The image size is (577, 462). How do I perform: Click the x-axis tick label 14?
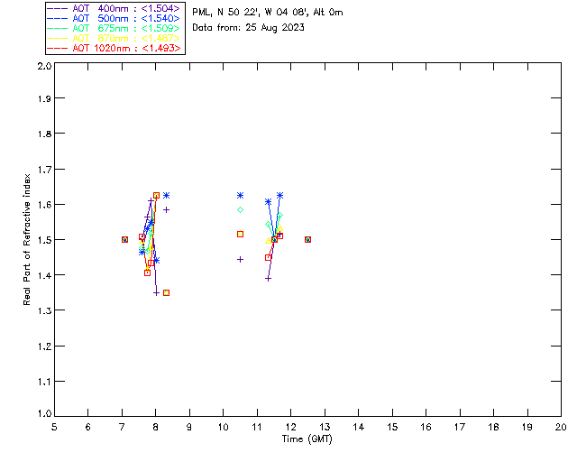tap(359, 427)
